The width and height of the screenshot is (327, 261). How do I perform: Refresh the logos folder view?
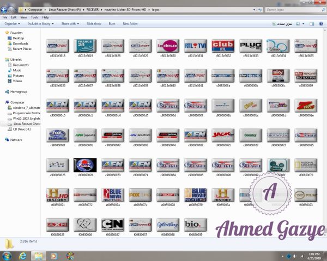pos(260,10)
